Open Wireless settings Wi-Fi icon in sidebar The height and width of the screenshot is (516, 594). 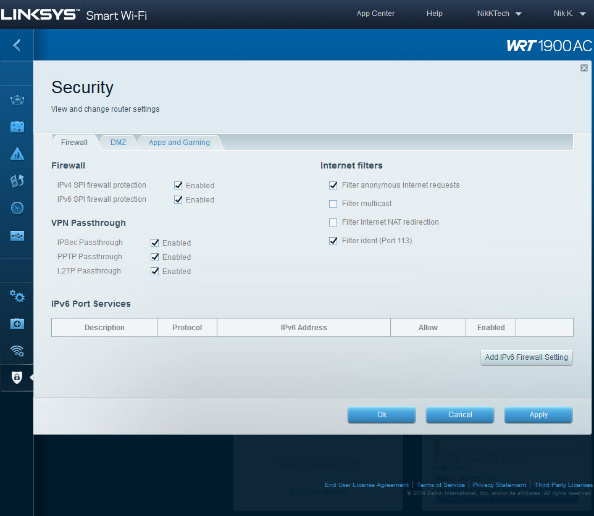(x=17, y=351)
